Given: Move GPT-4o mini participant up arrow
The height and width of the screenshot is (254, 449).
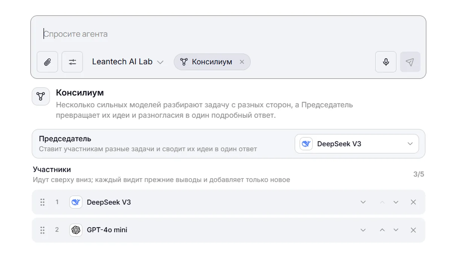Looking at the screenshot, I should click(x=382, y=230).
